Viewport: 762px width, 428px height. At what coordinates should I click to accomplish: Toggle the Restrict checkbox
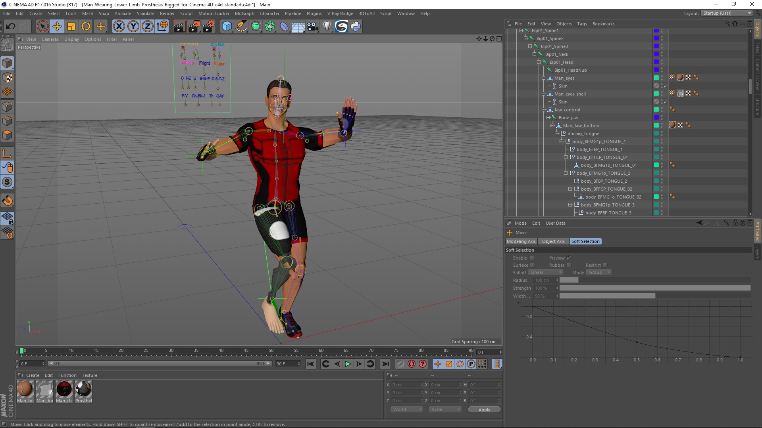[605, 265]
